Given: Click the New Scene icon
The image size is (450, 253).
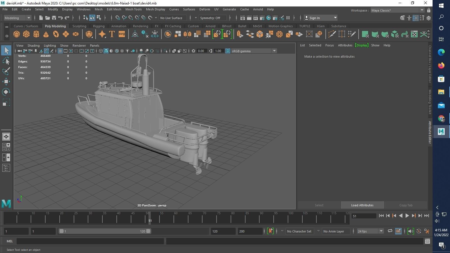Looking at the screenshot, I should [x=41, y=18].
